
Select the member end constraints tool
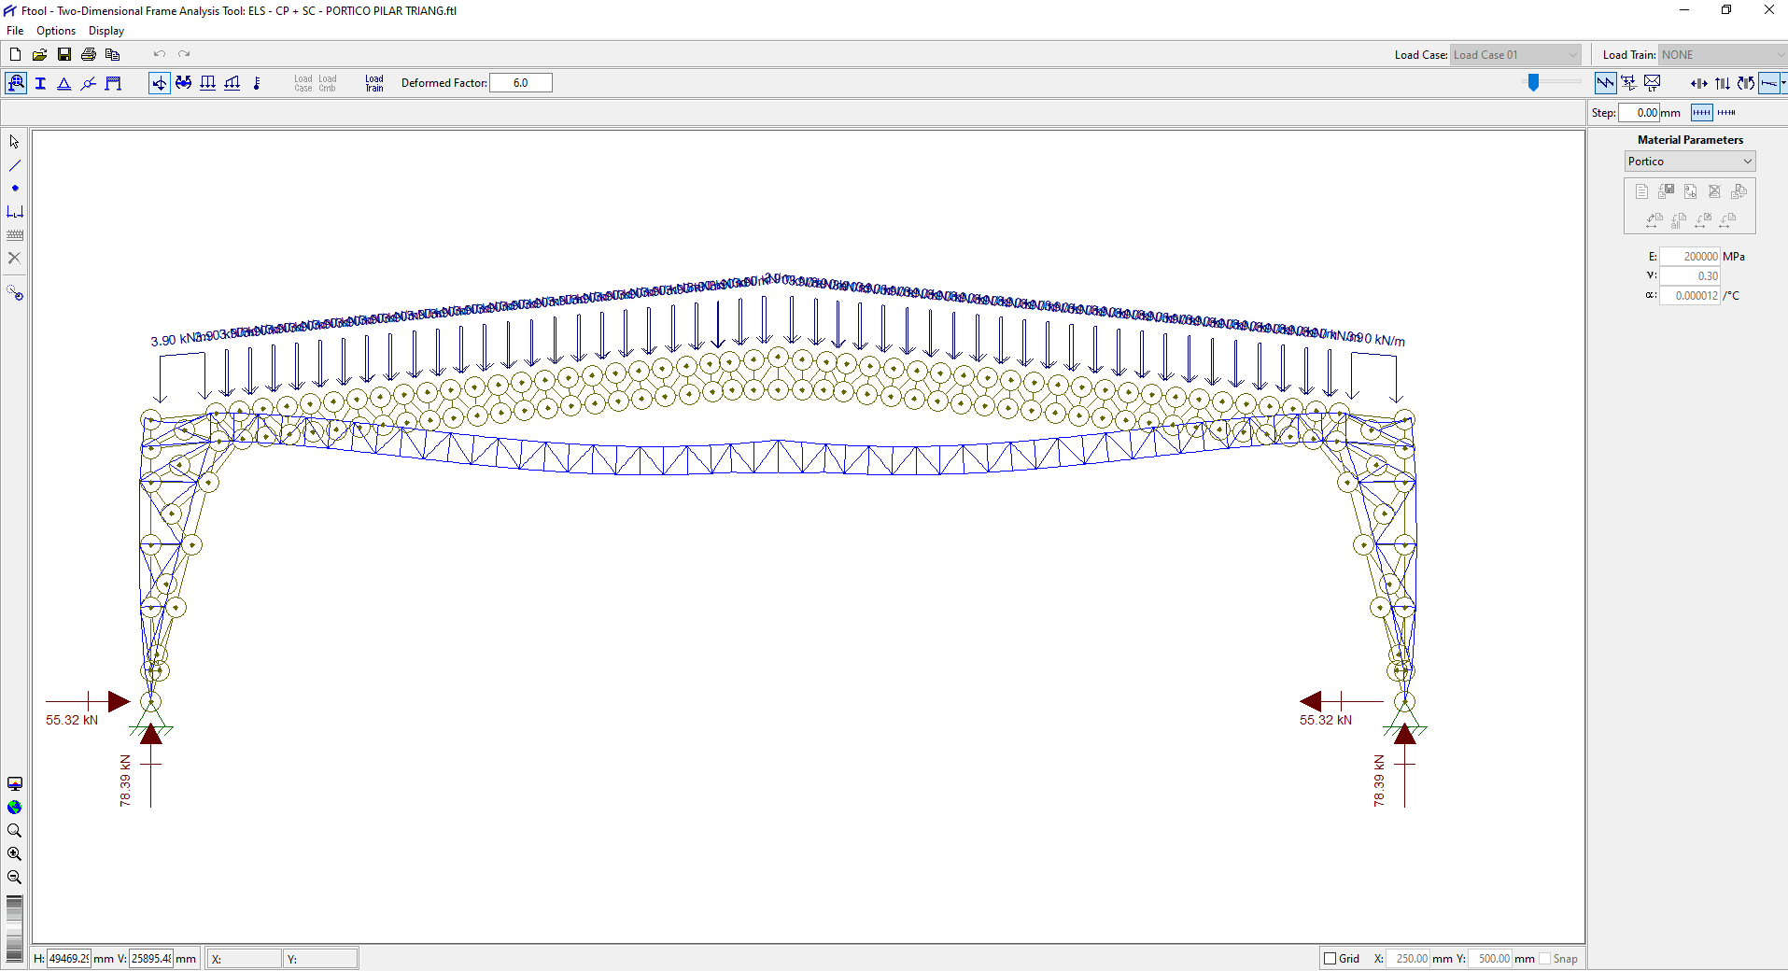click(x=113, y=83)
